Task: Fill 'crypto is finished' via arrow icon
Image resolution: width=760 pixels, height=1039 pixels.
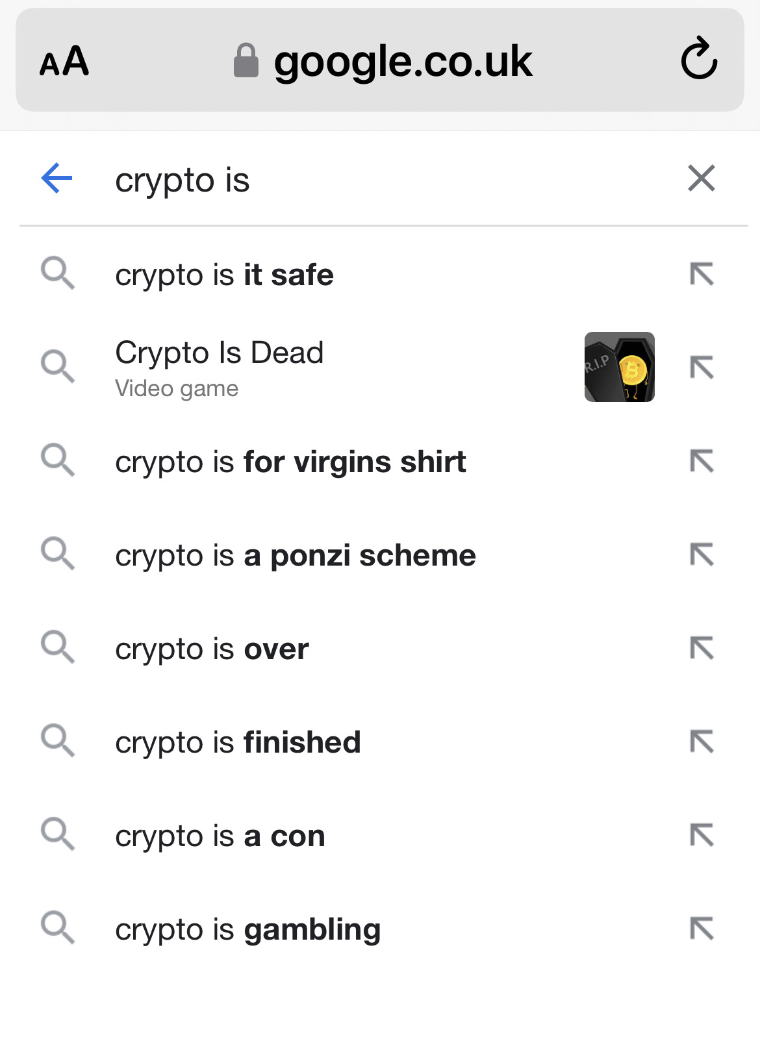Action: tap(702, 742)
